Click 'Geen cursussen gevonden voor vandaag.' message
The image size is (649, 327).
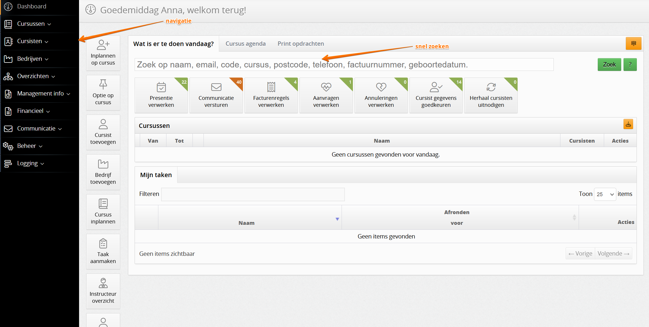[386, 155]
